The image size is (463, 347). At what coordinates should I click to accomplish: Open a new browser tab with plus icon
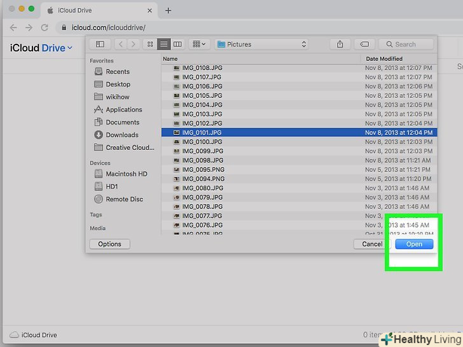(168, 11)
